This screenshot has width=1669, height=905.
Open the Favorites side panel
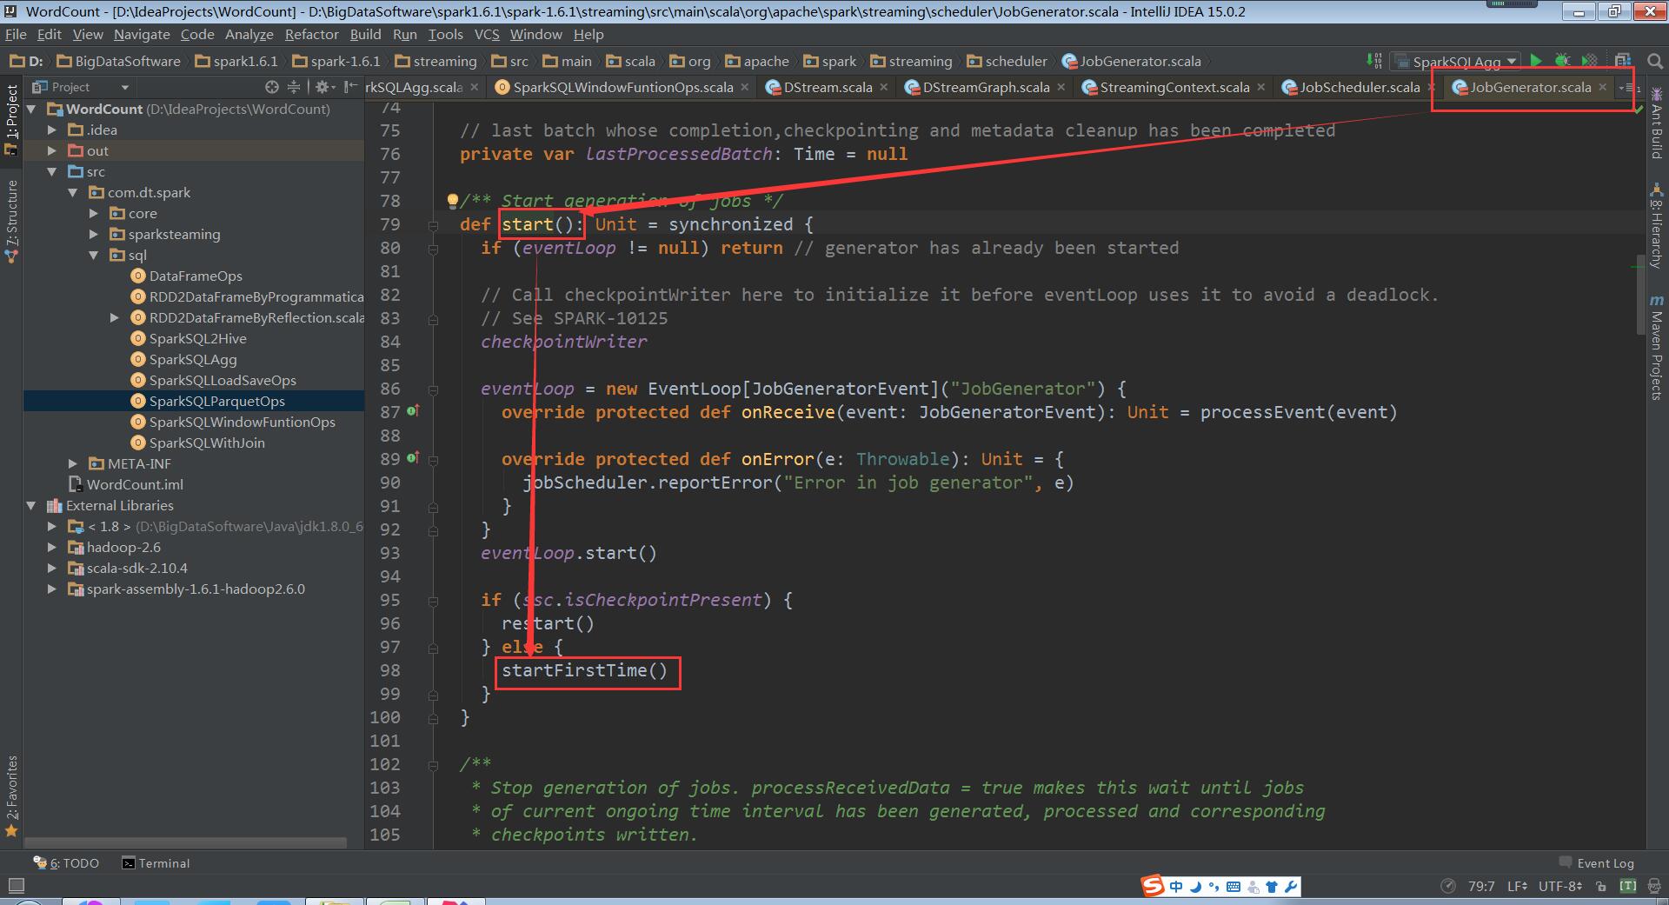tap(11, 795)
